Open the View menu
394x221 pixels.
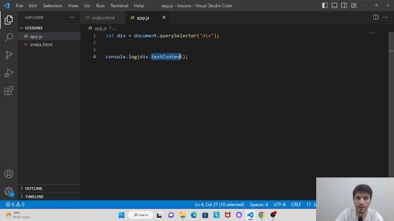click(x=73, y=6)
